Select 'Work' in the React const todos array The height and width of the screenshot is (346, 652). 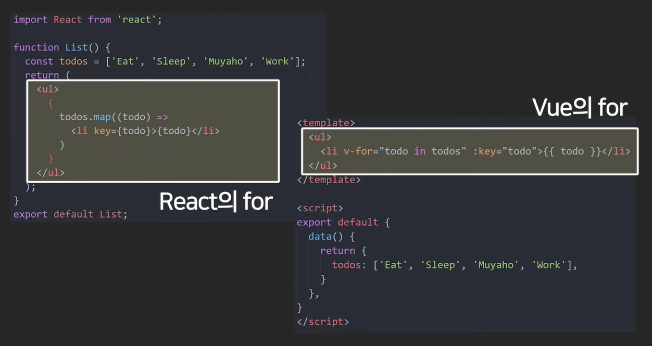278,61
